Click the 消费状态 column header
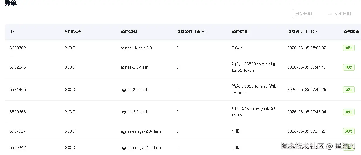 (351, 32)
